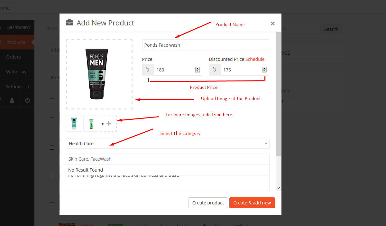Click the Create product button
The image size is (386, 226).
[208, 203]
